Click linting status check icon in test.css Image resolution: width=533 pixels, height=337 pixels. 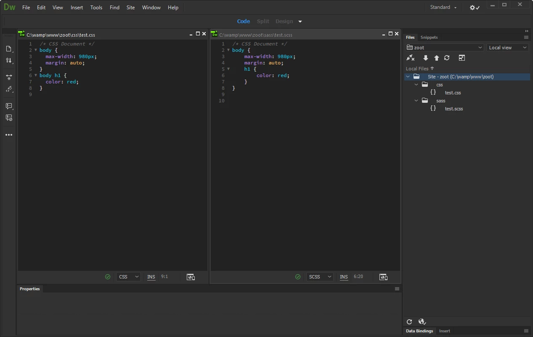click(108, 277)
